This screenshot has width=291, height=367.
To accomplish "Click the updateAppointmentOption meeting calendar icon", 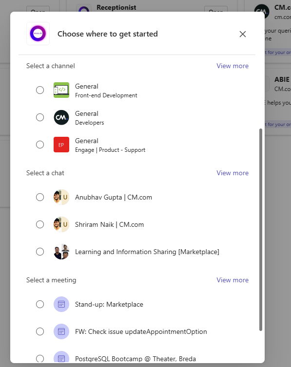I will [x=61, y=331].
